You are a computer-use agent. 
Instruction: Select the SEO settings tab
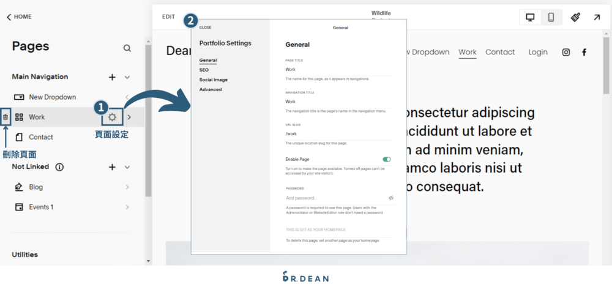tap(204, 70)
